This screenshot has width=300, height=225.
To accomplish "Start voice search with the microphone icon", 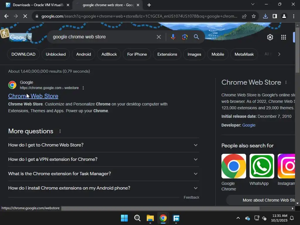I will (173, 37).
